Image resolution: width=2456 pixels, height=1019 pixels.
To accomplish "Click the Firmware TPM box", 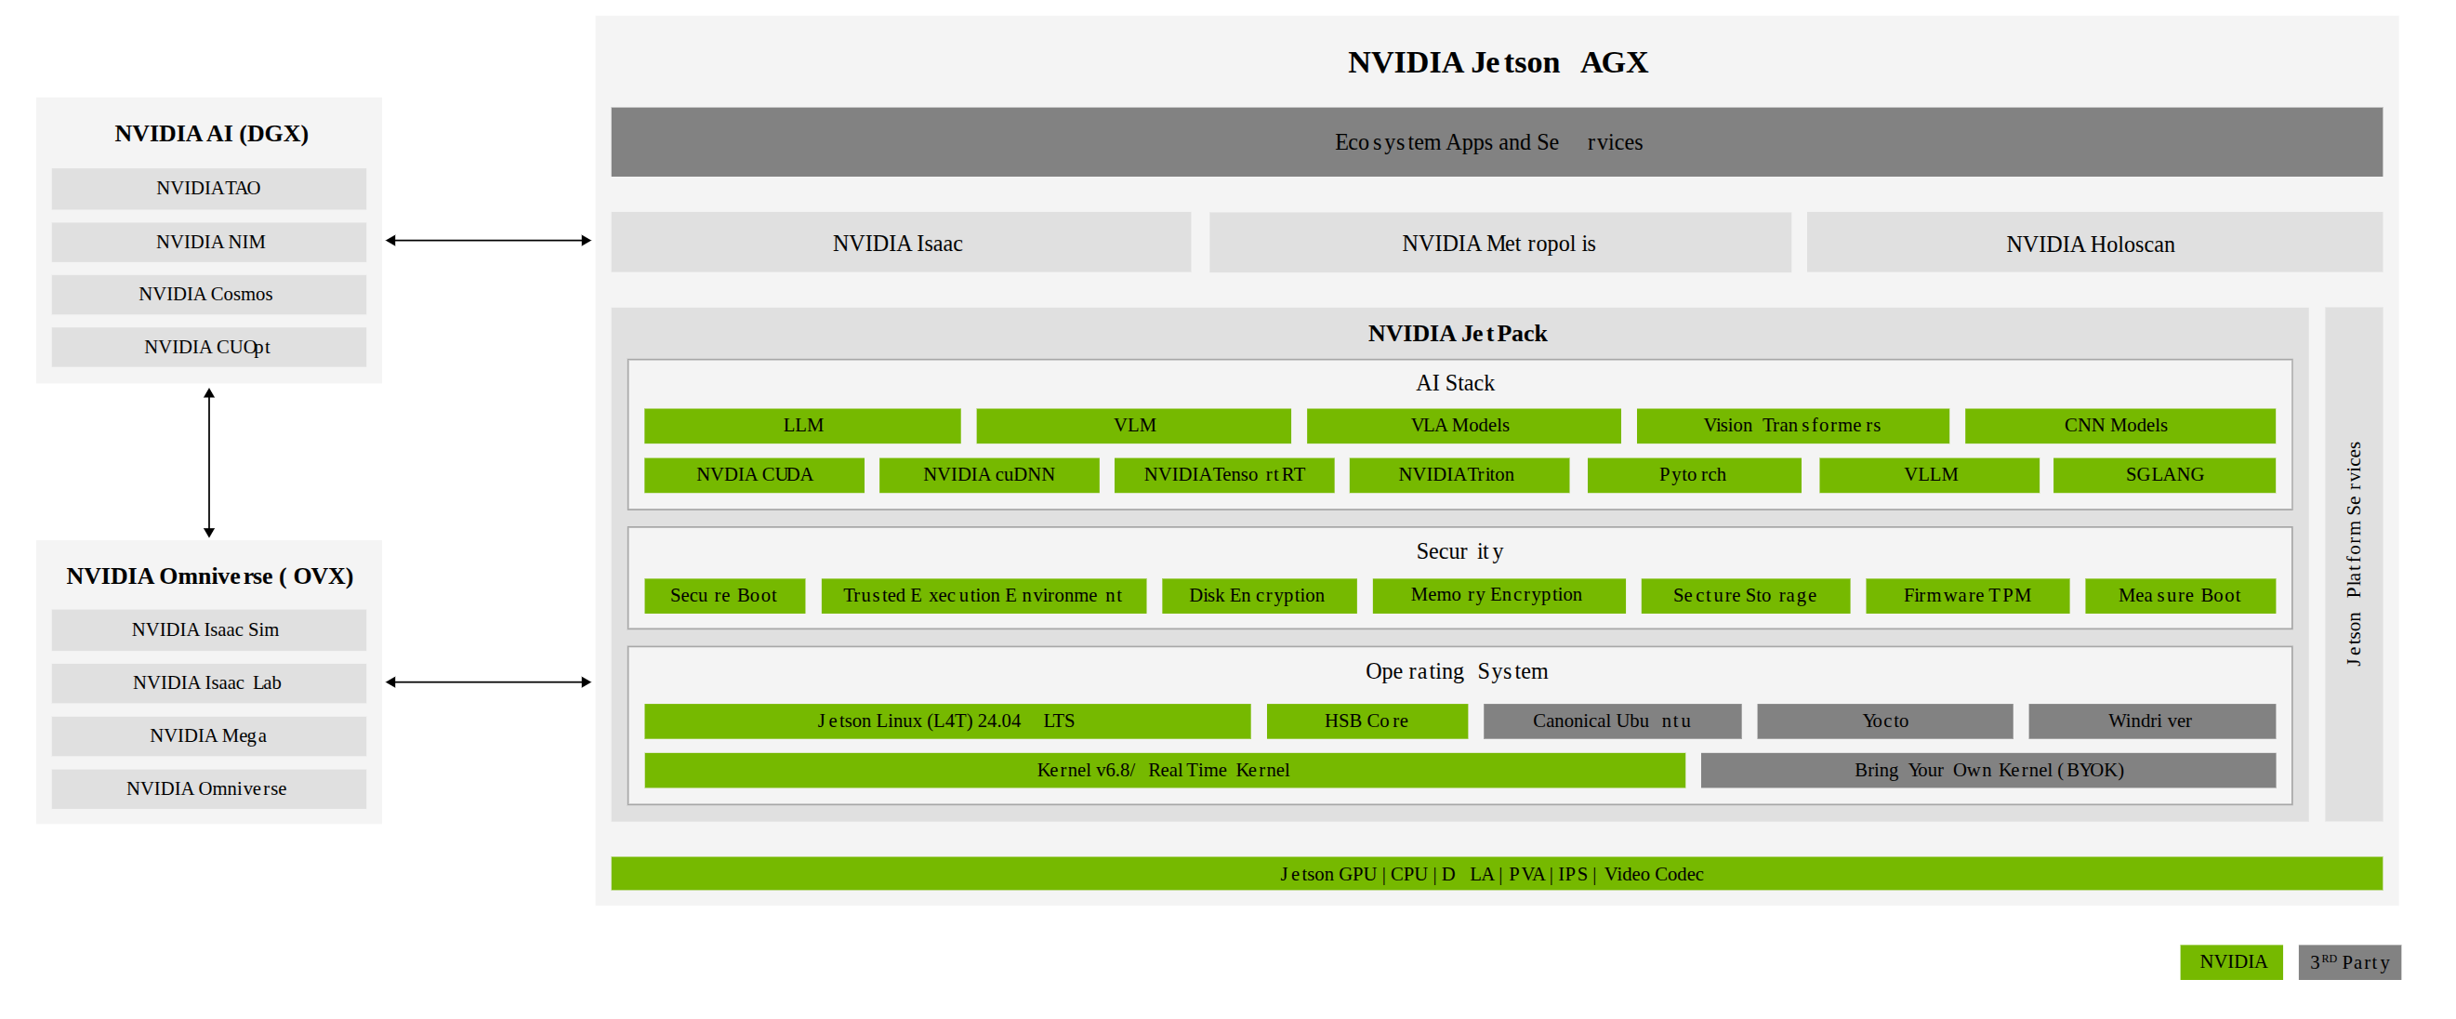I will [1968, 596].
